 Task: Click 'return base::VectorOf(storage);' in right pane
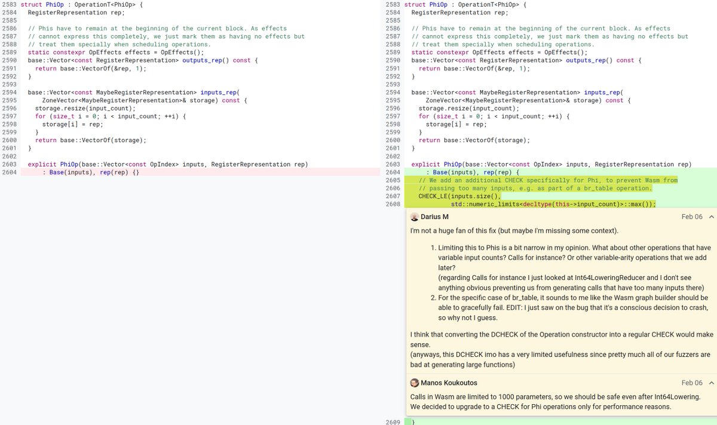click(474, 140)
